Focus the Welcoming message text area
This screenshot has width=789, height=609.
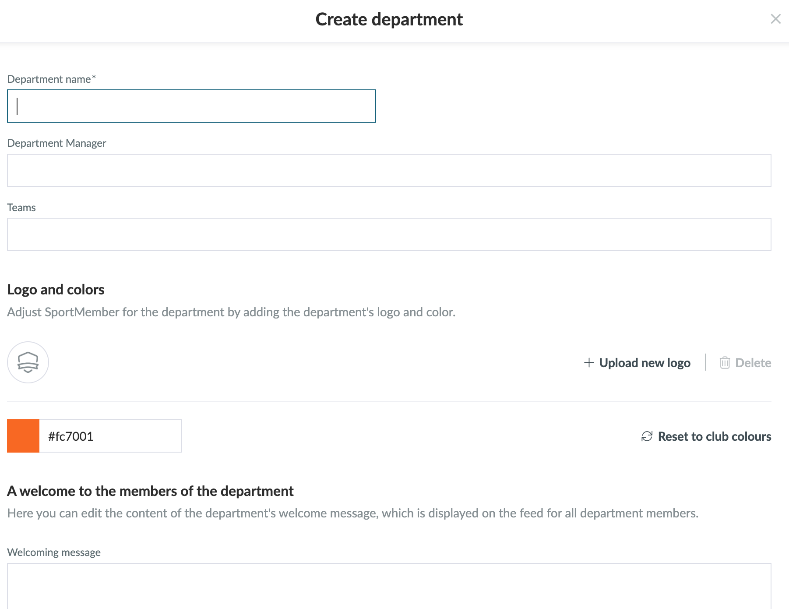pos(389,586)
